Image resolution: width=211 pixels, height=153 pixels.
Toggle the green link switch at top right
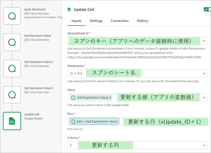[207, 9]
